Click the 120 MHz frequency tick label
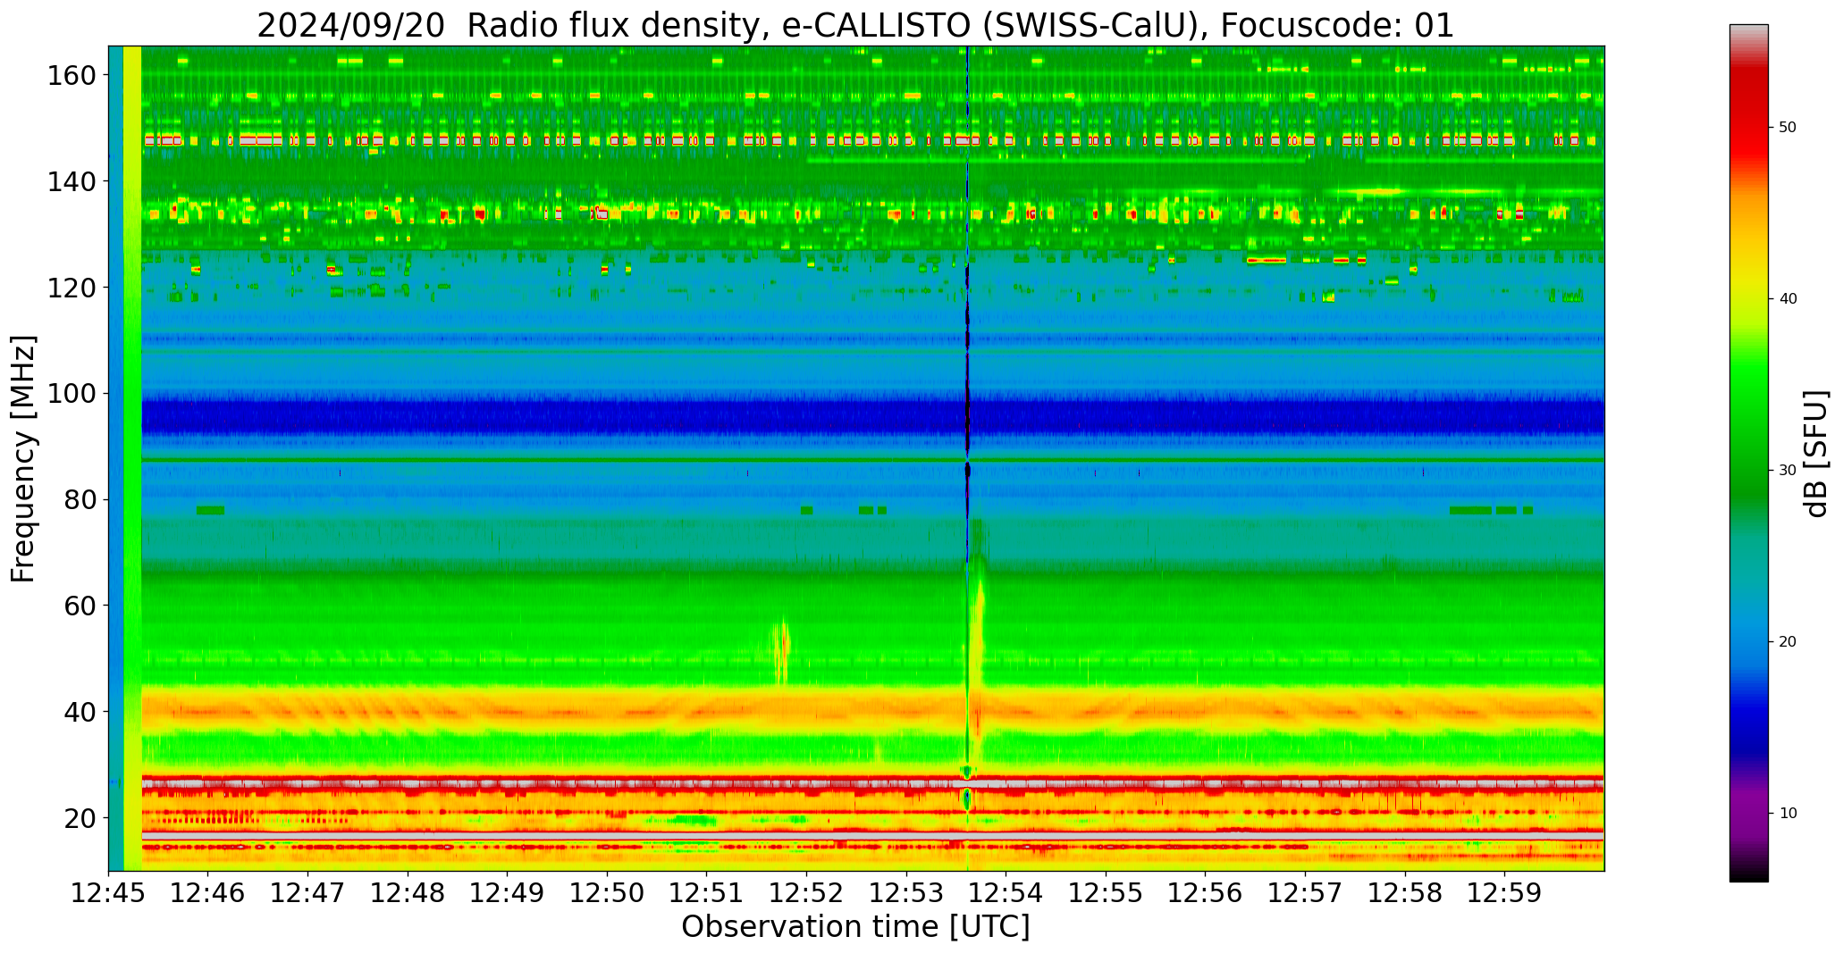This screenshot has width=1843, height=953. pos(72,288)
